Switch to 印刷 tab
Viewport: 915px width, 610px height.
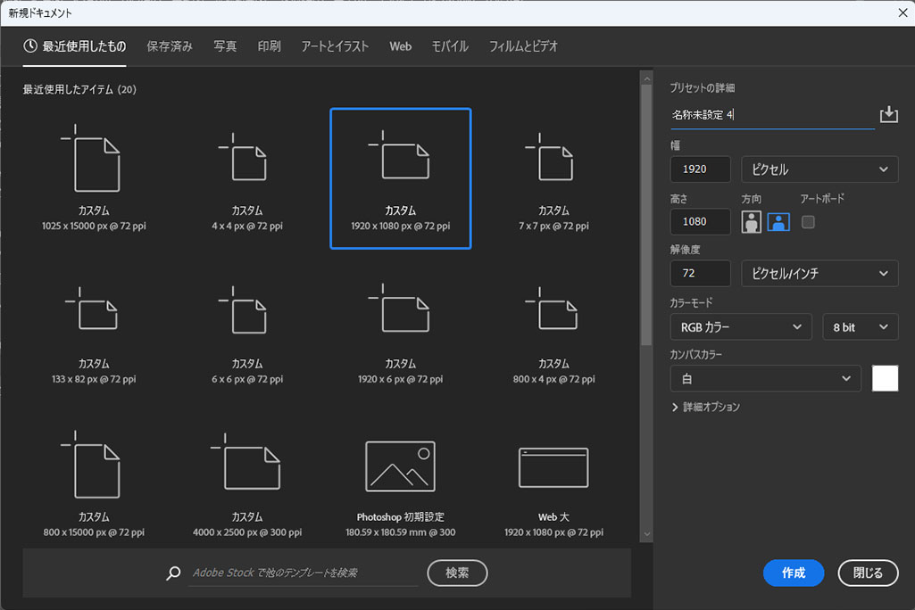[269, 46]
